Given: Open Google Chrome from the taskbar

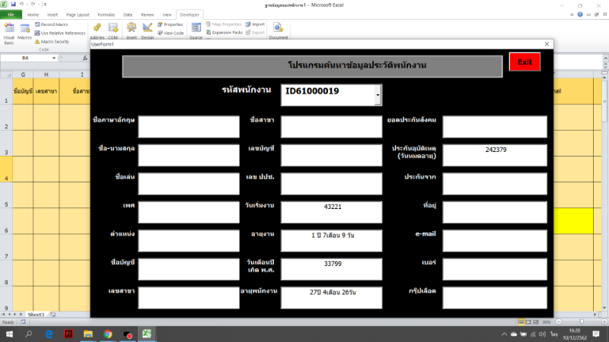Looking at the screenshot, I should pyautogui.click(x=108, y=334).
